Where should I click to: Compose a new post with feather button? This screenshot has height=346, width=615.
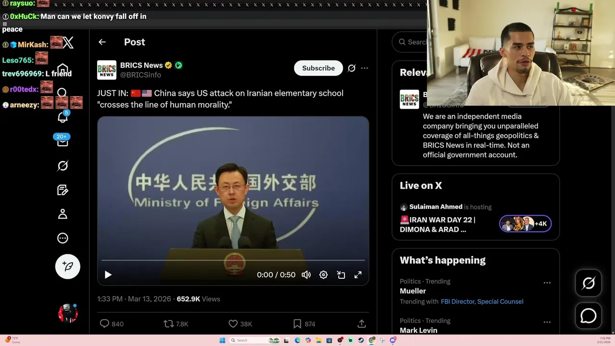67,266
